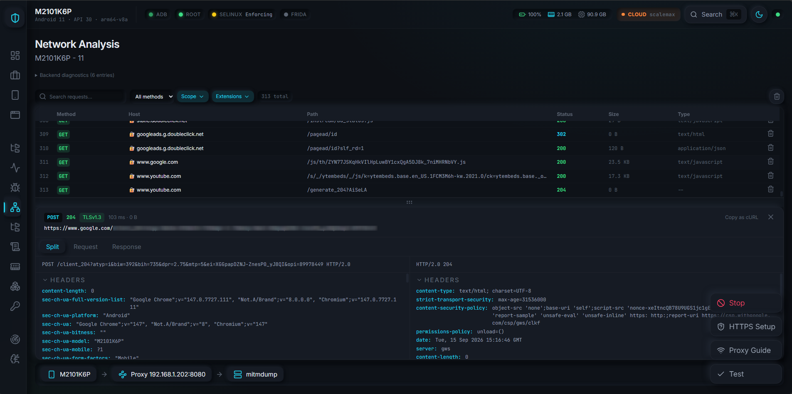Delete request 313 via its trash icon

(770, 189)
